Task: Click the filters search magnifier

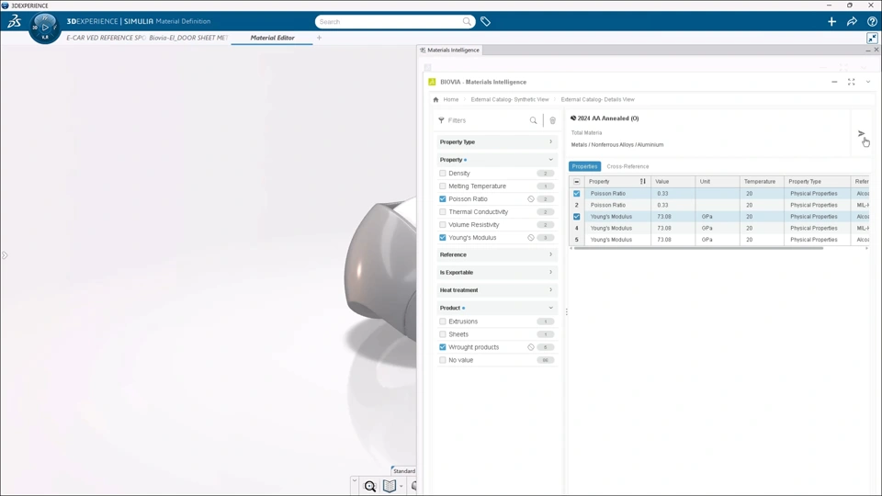Action: pyautogui.click(x=533, y=120)
